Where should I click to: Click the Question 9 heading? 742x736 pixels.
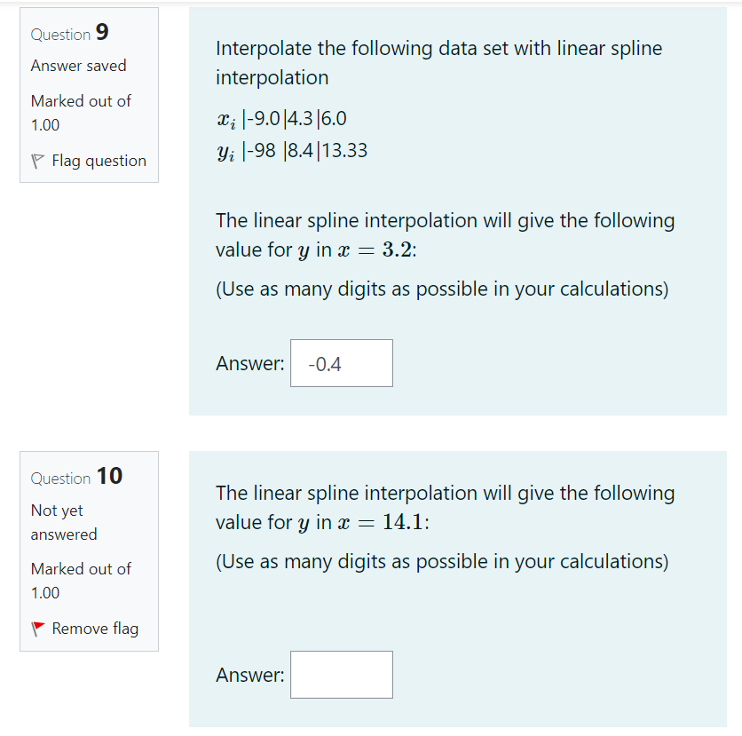[68, 35]
